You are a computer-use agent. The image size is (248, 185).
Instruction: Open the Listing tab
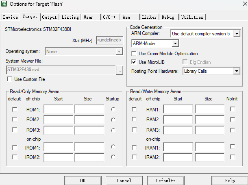tap(70, 17)
